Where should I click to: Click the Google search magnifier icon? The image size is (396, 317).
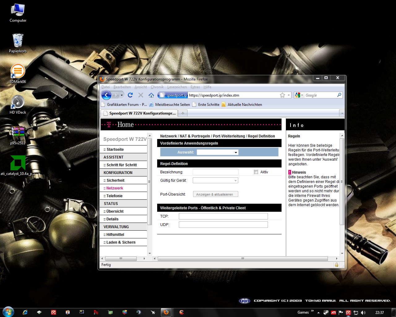(339, 95)
